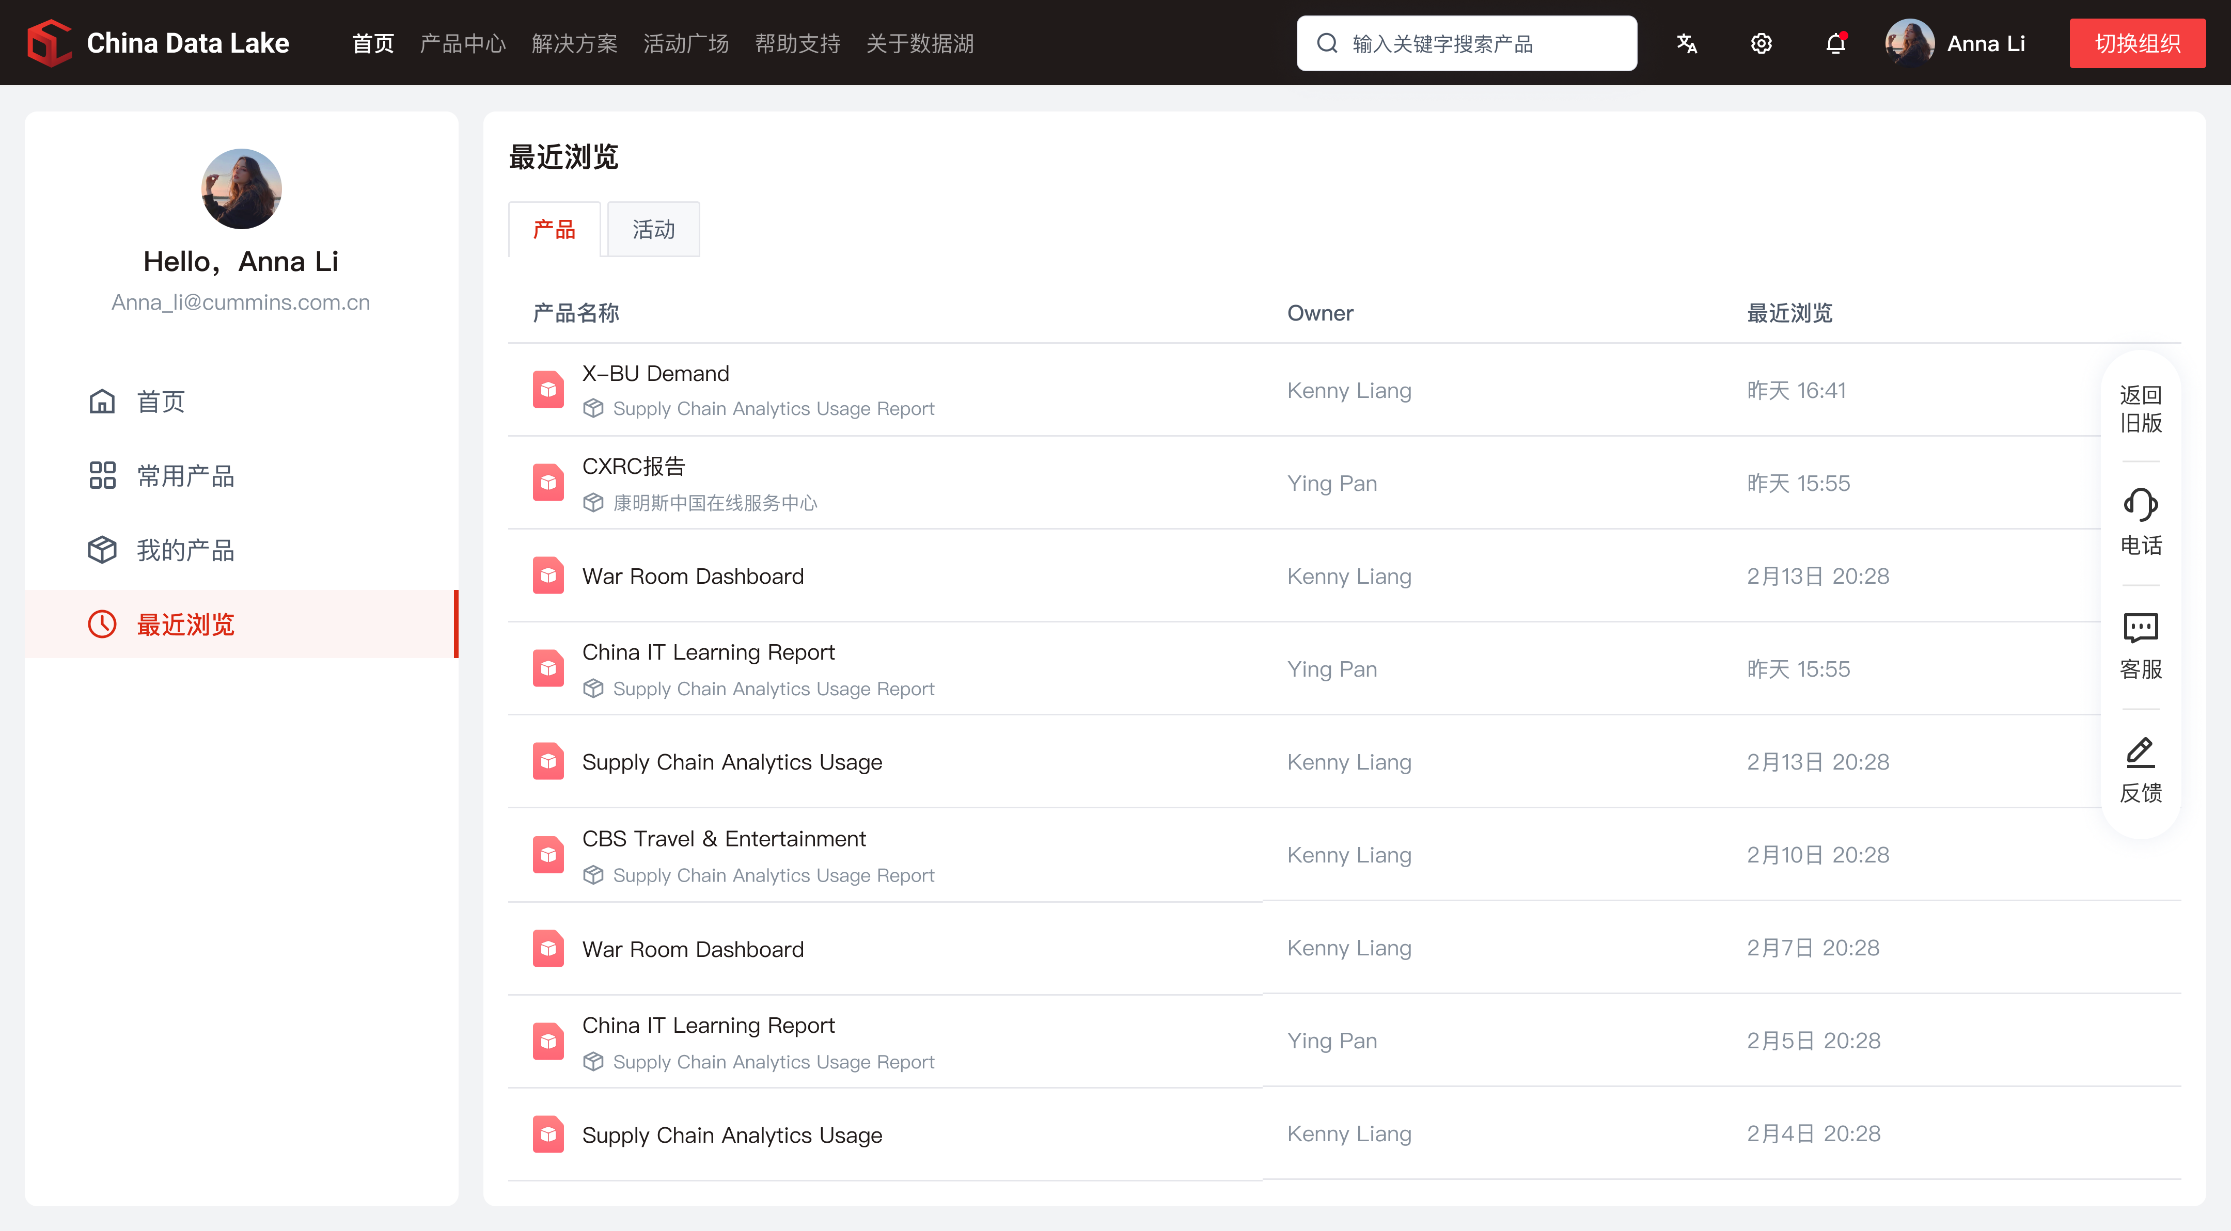The height and width of the screenshot is (1231, 2231).
Task: Select the 产品 tab
Action: (554, 229)
